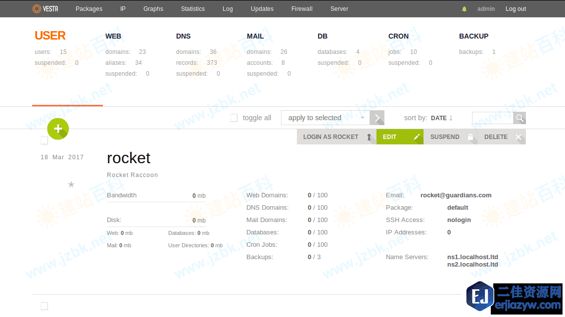Click the search magnifier icon
565x317 pixels.
[519, 118]
